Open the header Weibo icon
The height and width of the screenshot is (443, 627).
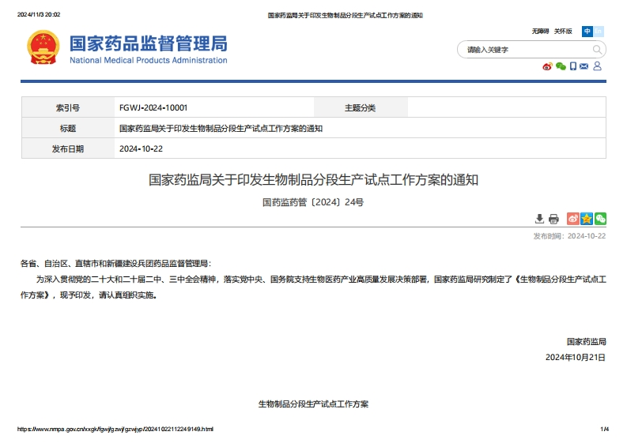(x=547, y=66)
